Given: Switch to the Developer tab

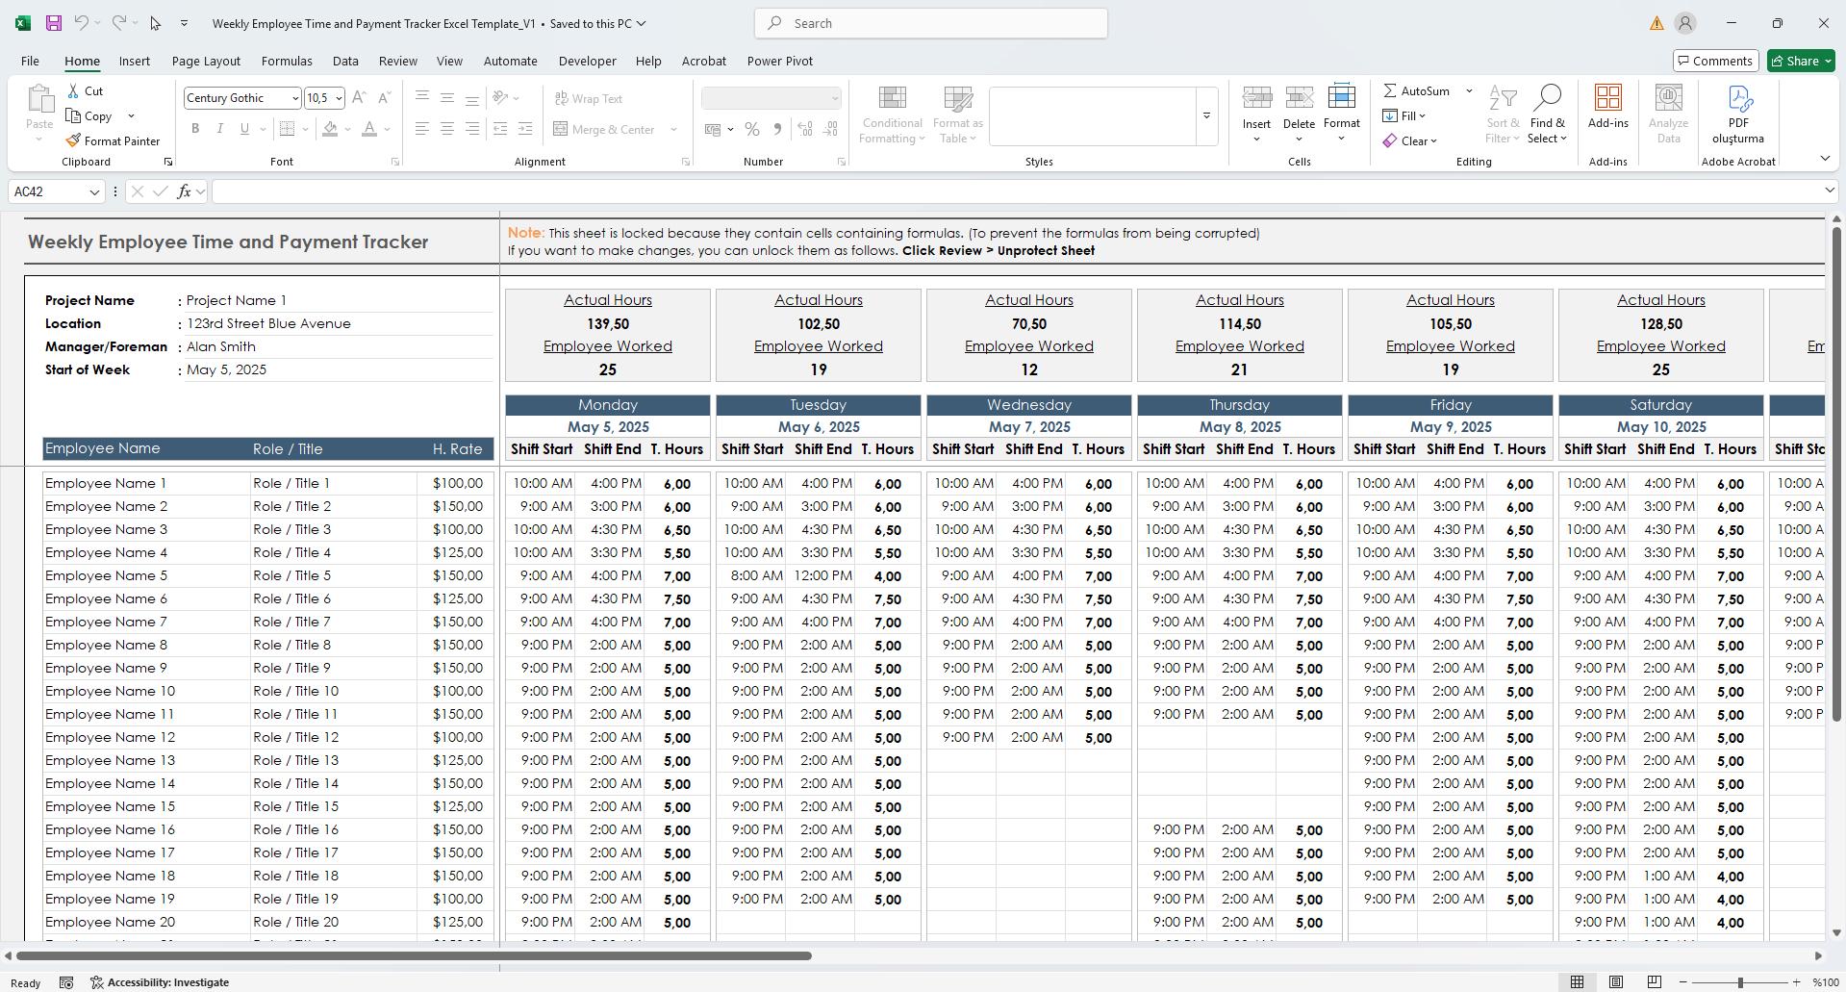Looking at the screenshot, I should tap(587, 61).
